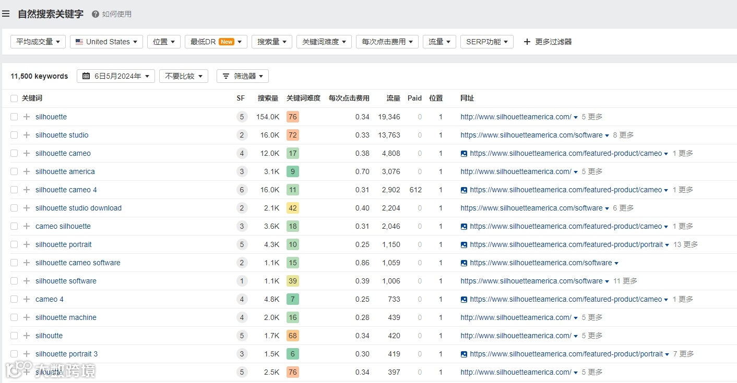Viewport: 737px width, 383px height.
Task: Open the 关键词难度 filter dropdown
Action: click(x=324, y=42)
